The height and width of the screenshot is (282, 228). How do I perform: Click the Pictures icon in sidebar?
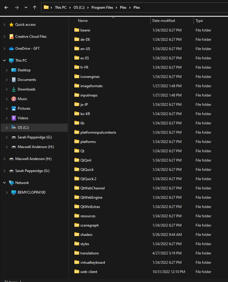(x=14, y=109)
